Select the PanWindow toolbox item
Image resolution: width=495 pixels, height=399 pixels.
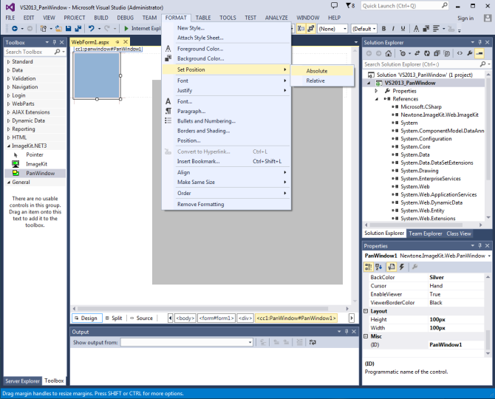[x=35, y=174]
